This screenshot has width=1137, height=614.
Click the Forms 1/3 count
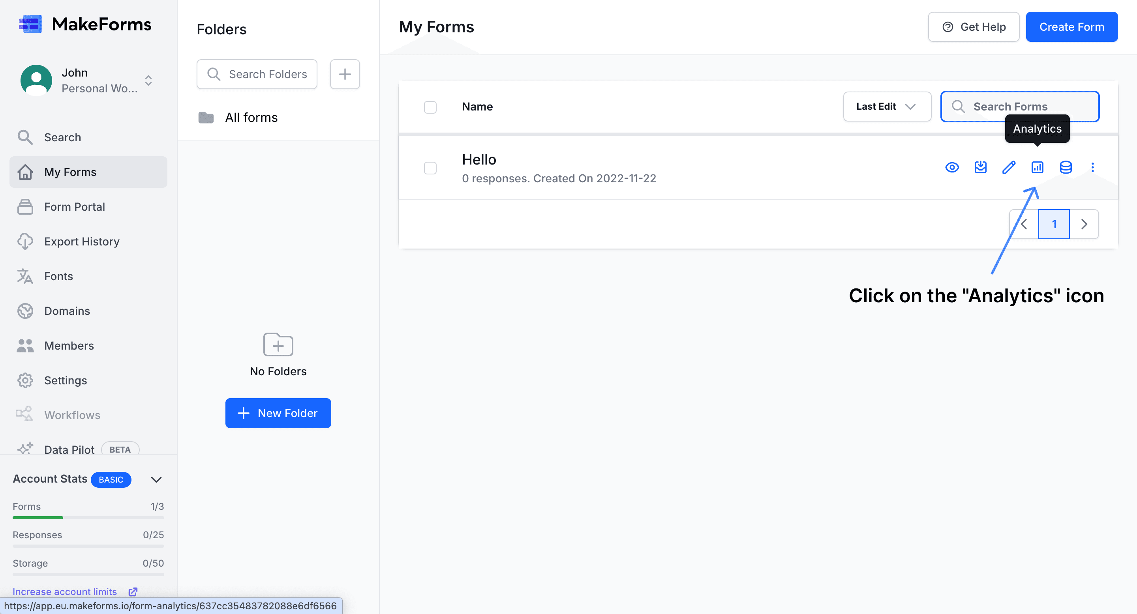click(x=157, y=506)
